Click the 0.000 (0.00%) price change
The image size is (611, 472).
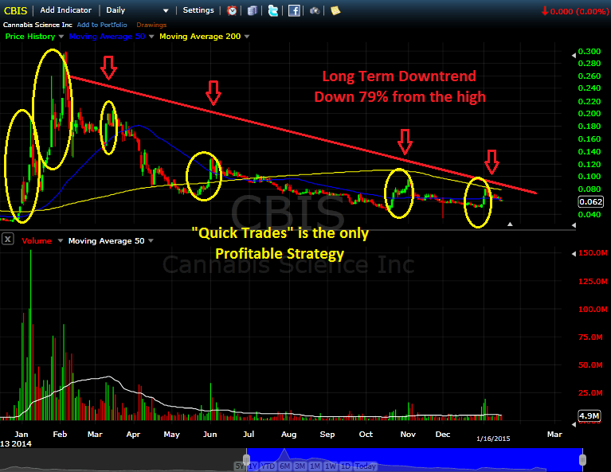pyautogui.click(x=579, y=11)
